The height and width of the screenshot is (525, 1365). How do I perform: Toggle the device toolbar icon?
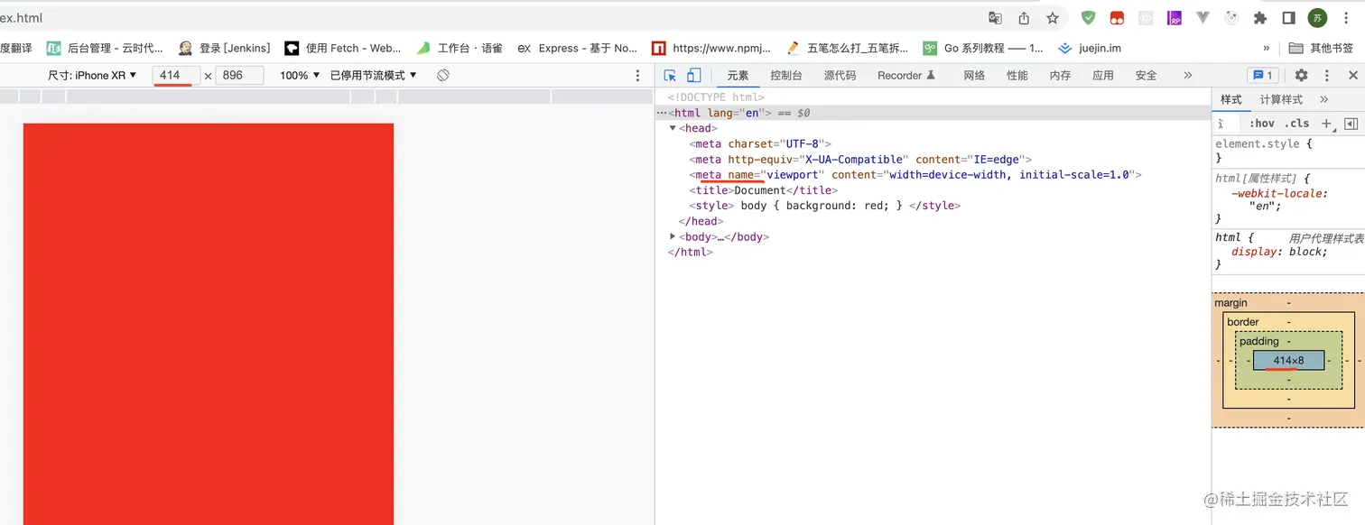(x=693, y=76)
